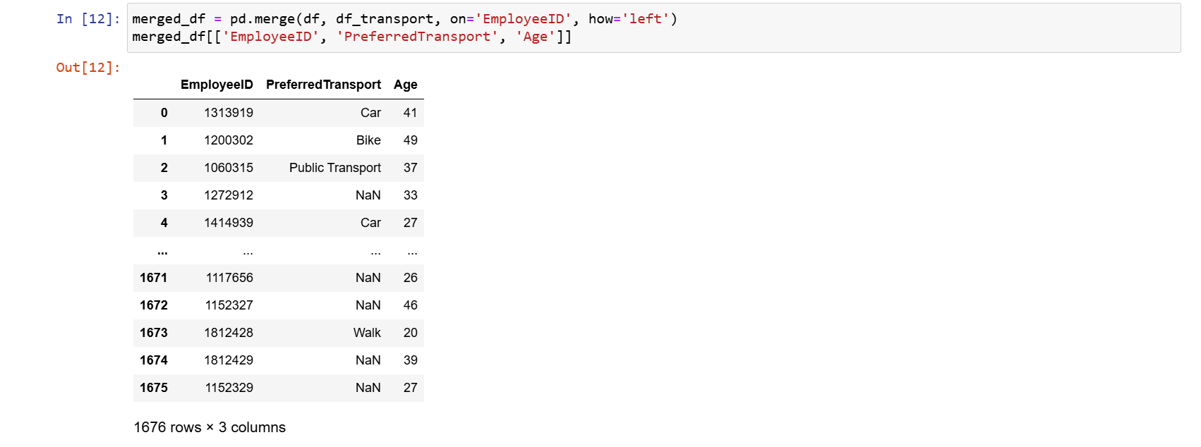1201x447 pixels.
Task: Click the Out[12] output prompt
Action: point(88,68)
